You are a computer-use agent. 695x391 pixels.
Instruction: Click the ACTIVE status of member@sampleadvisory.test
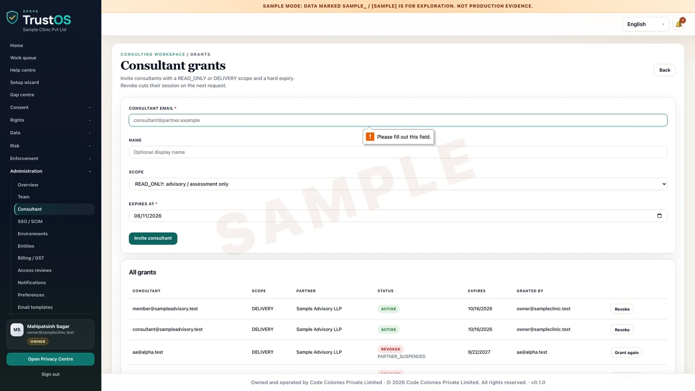coord(388,309)
